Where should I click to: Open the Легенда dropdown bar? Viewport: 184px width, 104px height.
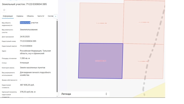pos(85,94)
